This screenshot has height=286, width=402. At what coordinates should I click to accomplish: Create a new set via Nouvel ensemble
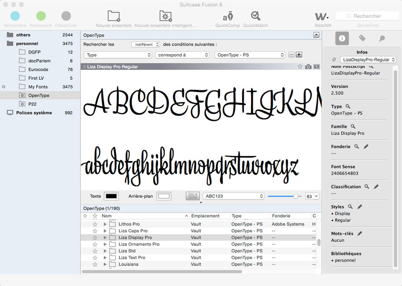[x=113, y=16]
